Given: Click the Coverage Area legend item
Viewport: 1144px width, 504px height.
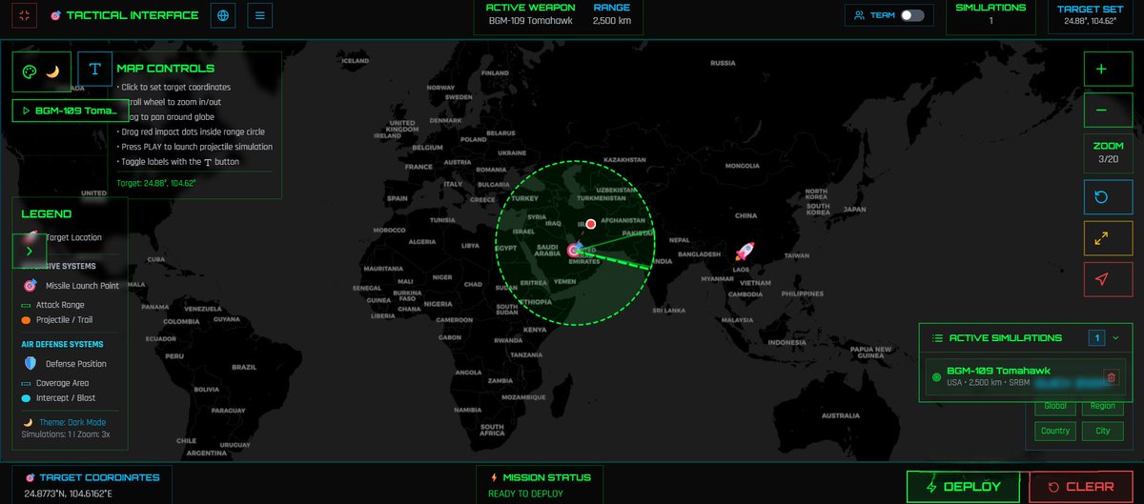Looking at the screenshot, I should pos(58,383).
